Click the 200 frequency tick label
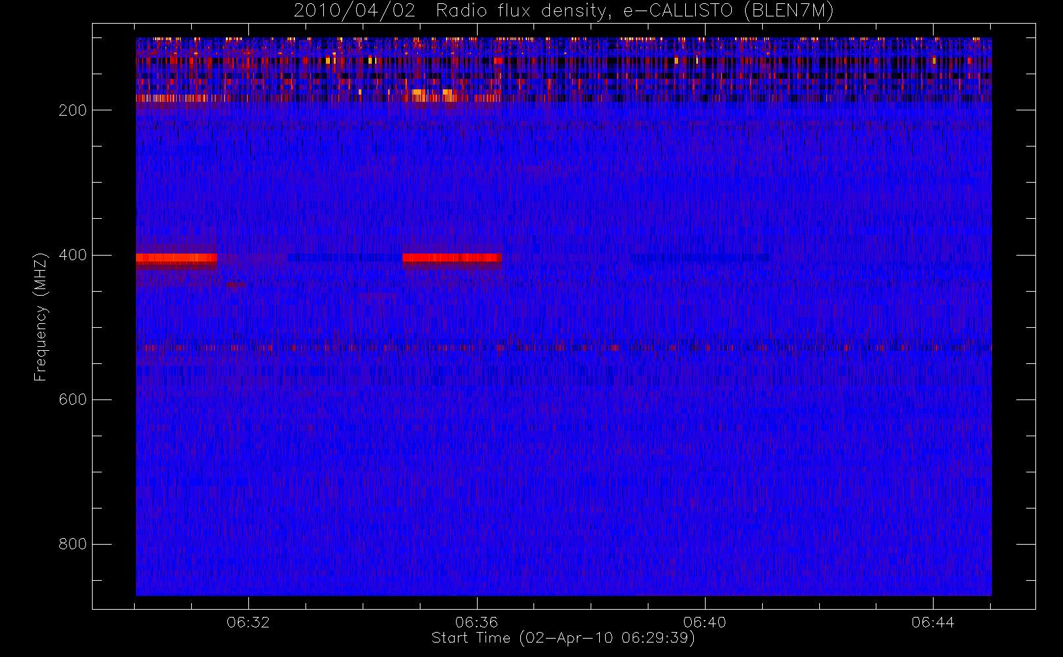 click(x=73, y=110)
